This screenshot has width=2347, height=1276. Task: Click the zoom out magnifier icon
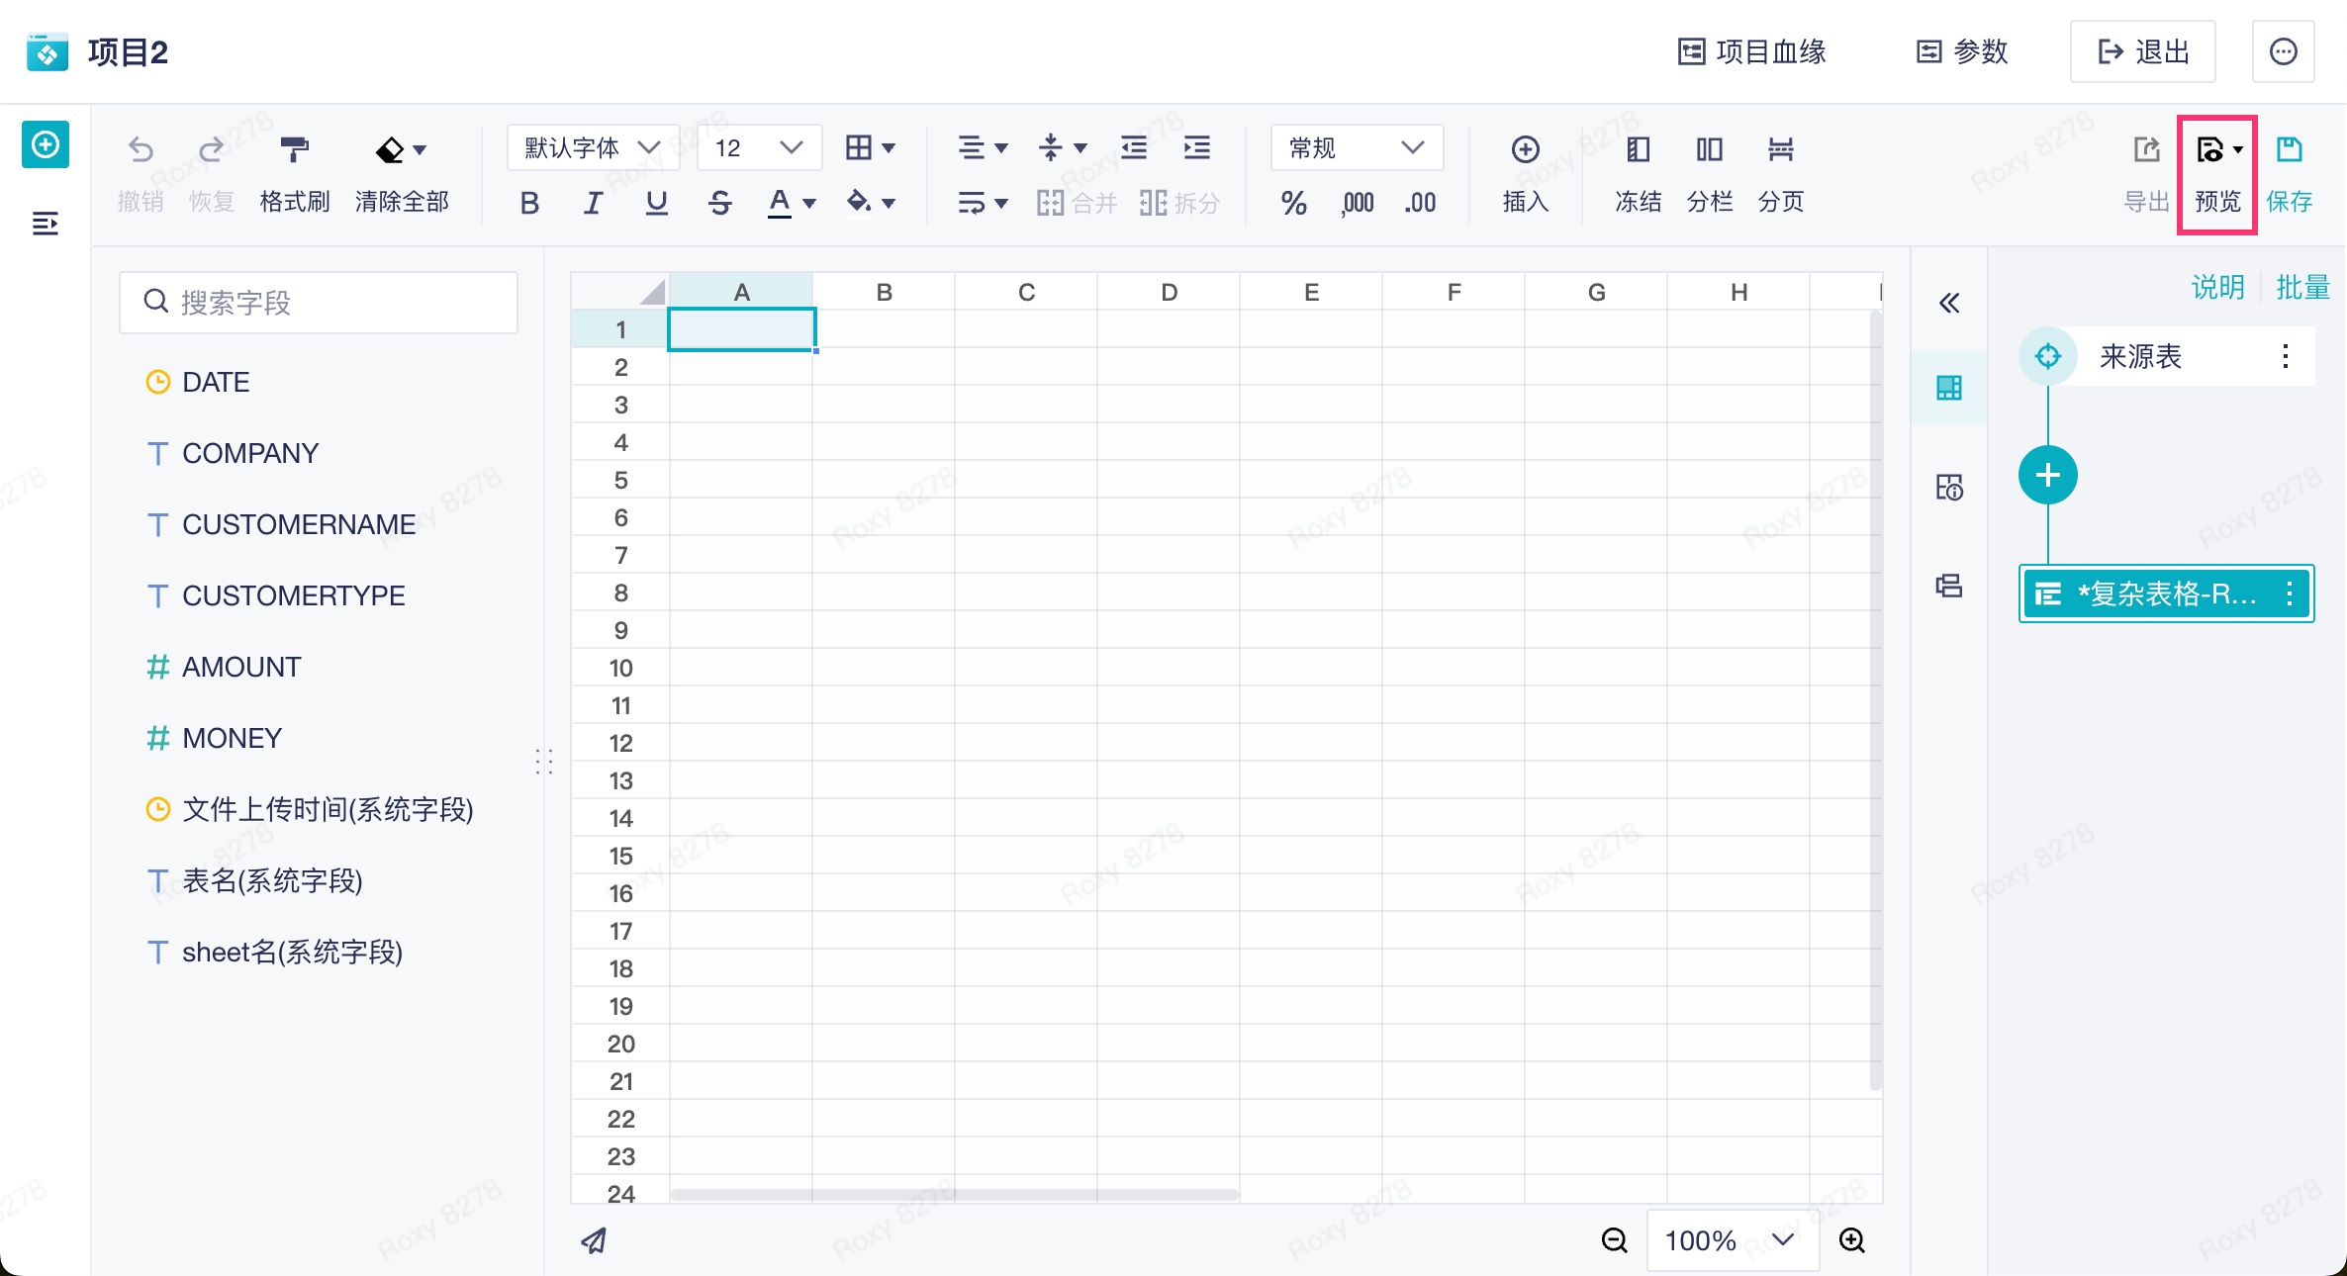click(1614, 1240)
